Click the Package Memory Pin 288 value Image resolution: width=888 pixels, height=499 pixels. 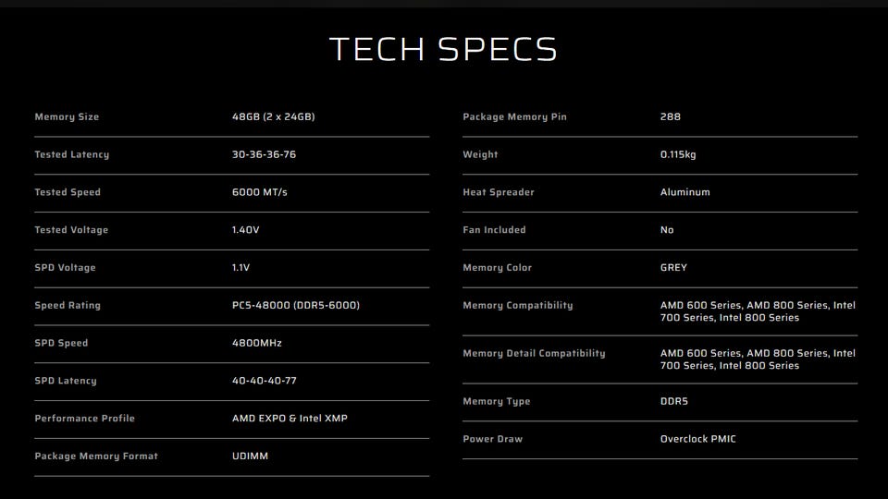point(671,116)
